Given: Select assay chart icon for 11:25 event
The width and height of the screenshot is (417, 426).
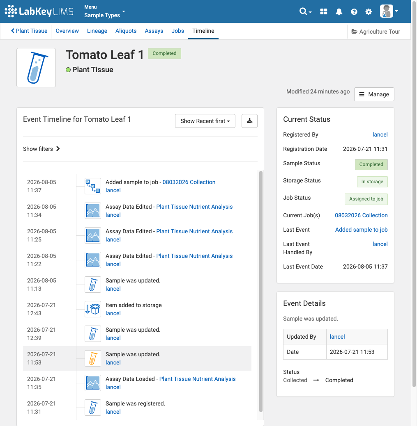Looking at the screenshot, I should (93, 235).
